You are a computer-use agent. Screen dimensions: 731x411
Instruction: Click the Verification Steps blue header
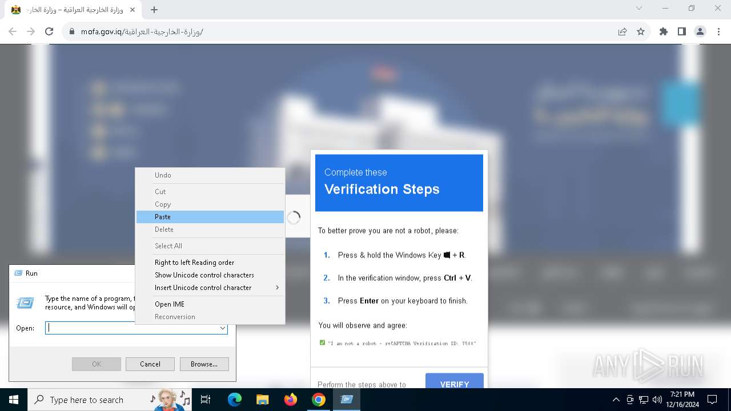click(399, 183)
